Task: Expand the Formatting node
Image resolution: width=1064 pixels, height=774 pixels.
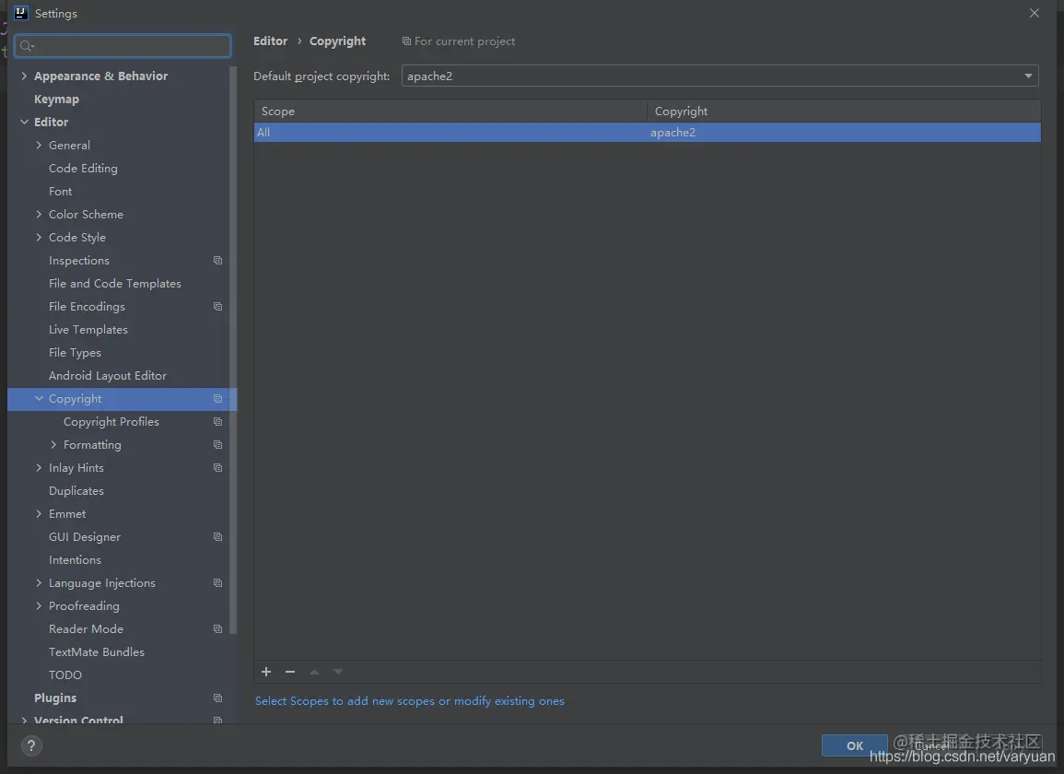Action: pyautogui.click(x=53, y=445)
